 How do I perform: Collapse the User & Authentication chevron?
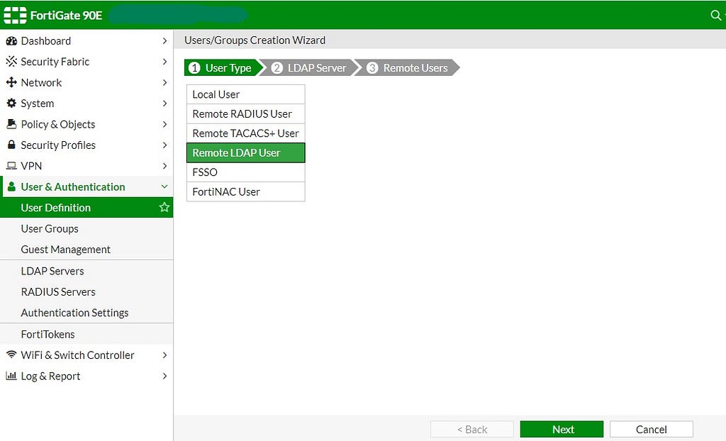[164, 186]
